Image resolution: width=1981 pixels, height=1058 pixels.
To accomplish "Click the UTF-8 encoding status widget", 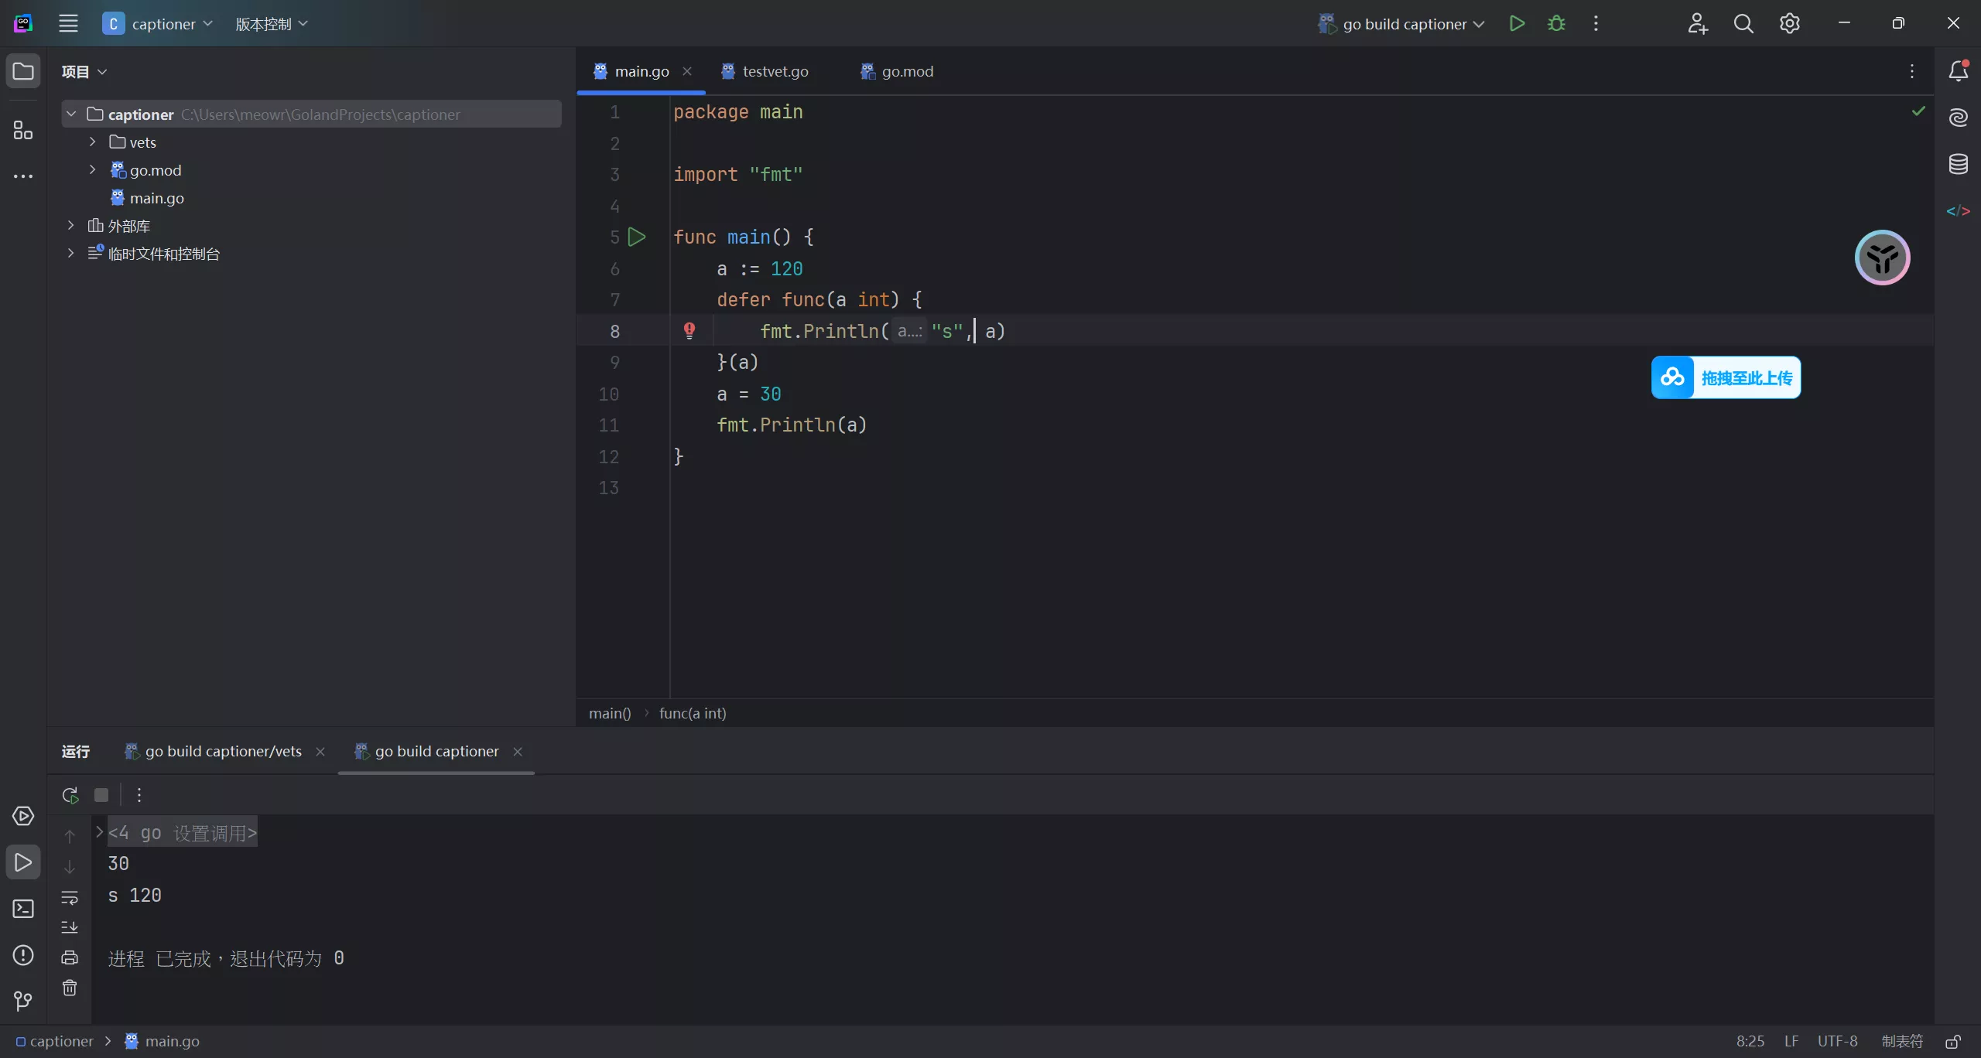I will (x=1837, y=1042).
